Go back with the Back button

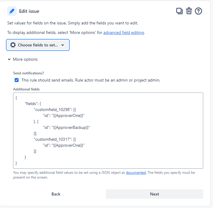coord(56,194)
